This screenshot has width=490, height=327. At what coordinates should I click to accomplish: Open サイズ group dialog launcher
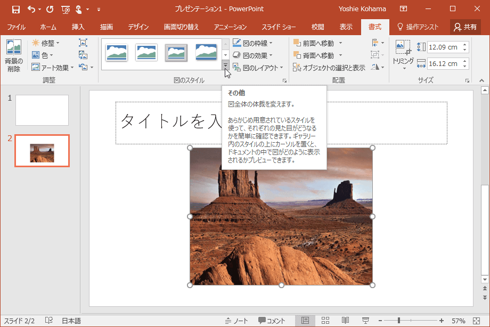pyautogui.click(x=467, y=80)
